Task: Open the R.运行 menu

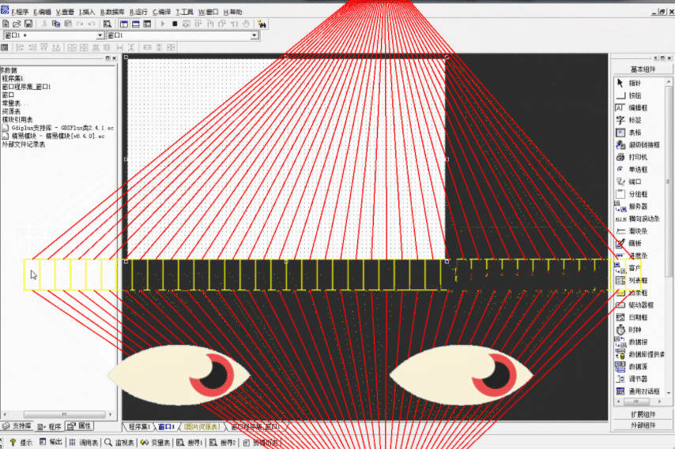Action: pyautogui.click(x=138, y=12)
